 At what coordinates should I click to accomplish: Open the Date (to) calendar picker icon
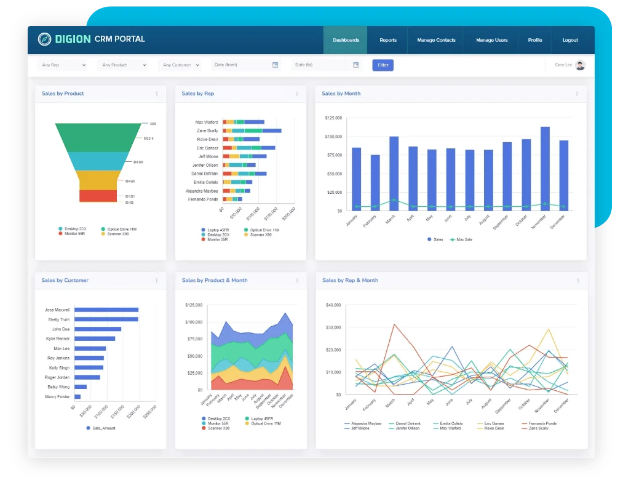tap(355, 65)
